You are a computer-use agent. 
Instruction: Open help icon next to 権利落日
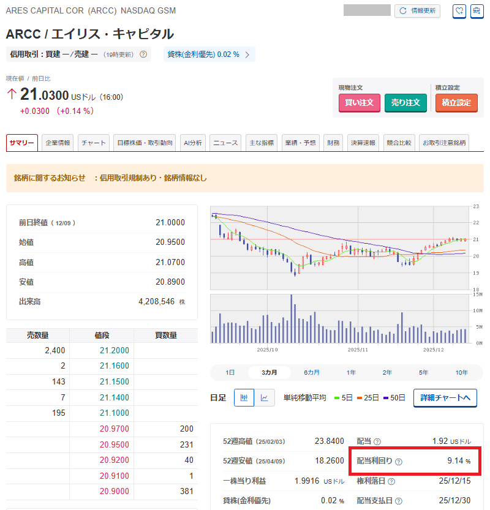tap(391, 481)
